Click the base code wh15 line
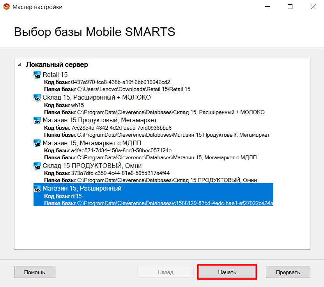Viewport: 324px width, 287px height. click(x=64, y=105)
